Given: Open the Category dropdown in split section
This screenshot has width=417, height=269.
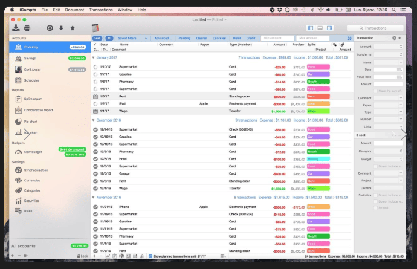Looking at the screenshot, I should tap(388, 151).
